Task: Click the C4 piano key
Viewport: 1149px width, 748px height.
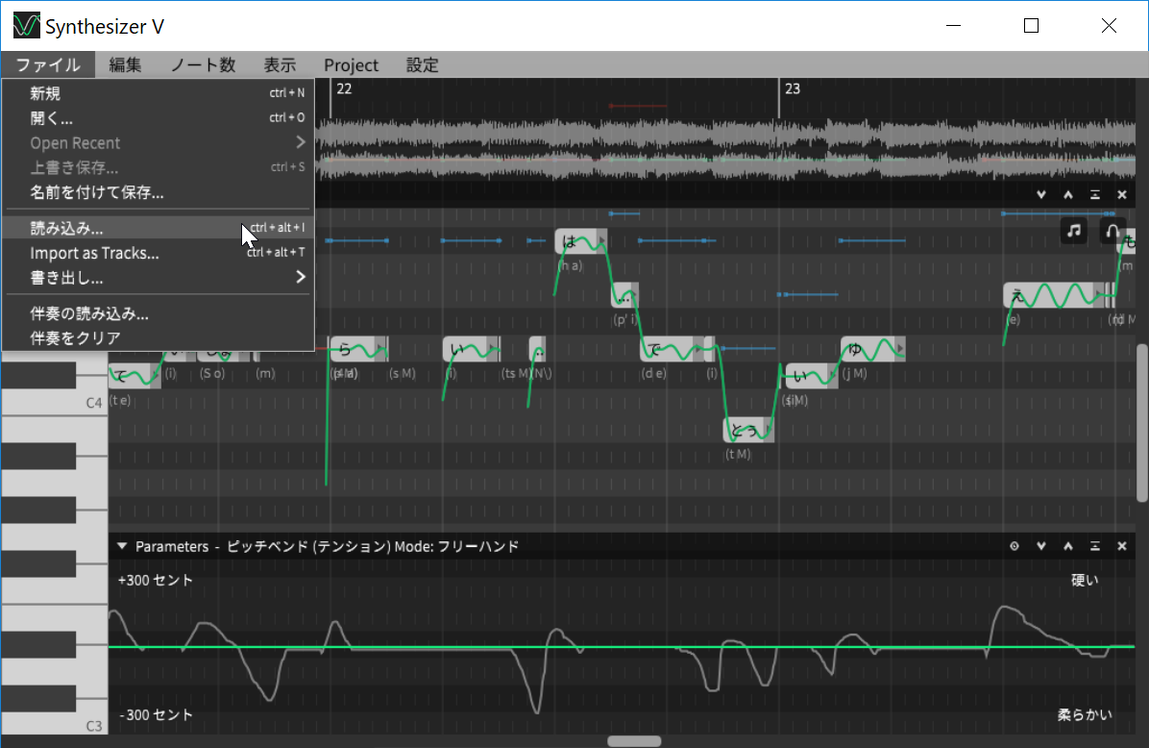Action: click(54, 403)
